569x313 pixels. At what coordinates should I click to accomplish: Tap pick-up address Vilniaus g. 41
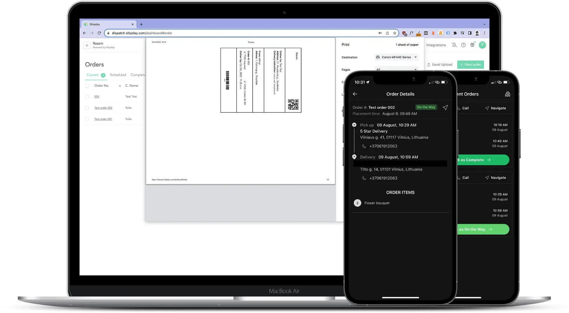tap(394, 138)
